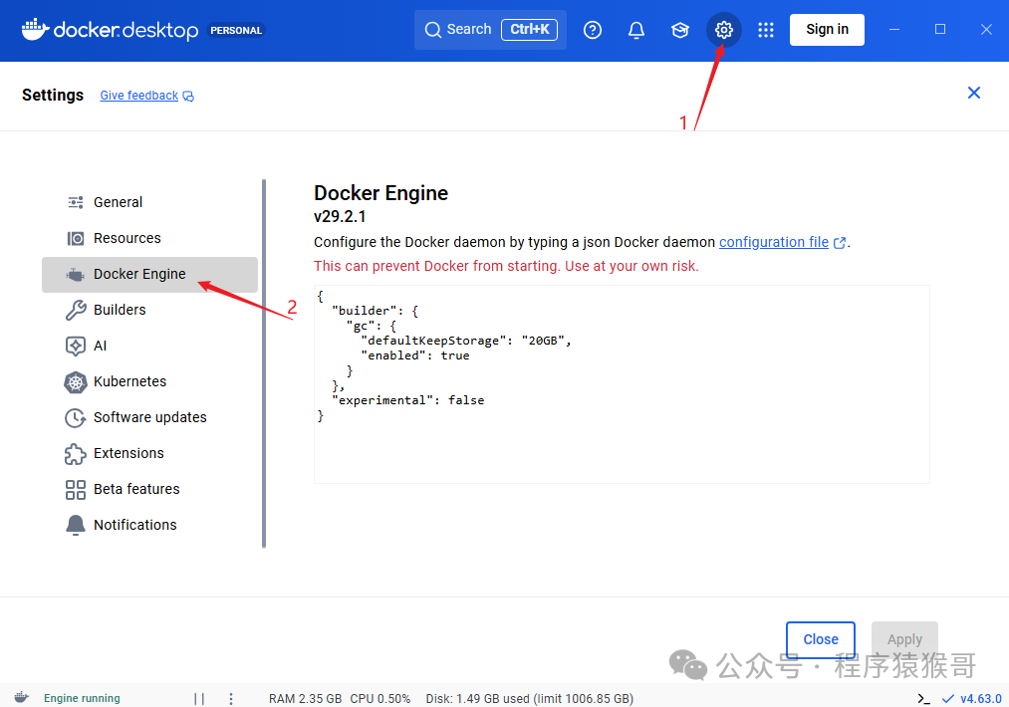Click the configuration file link

coord(774,242)
